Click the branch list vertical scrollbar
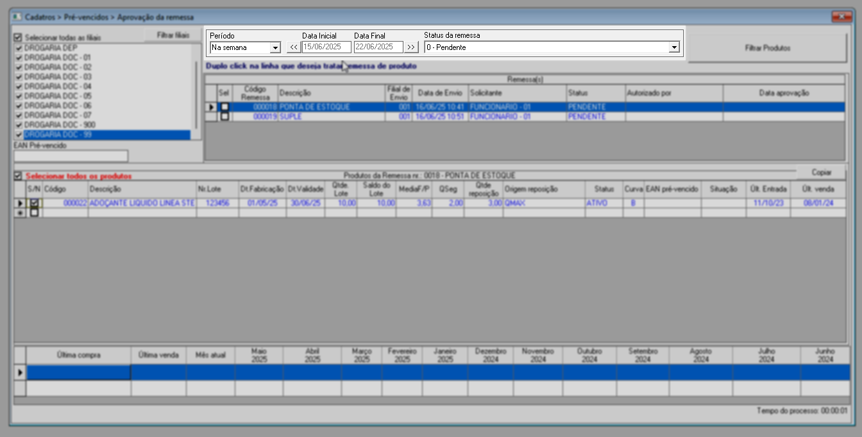The height and width of the screenshot is (437, 862). coord(196,91)
